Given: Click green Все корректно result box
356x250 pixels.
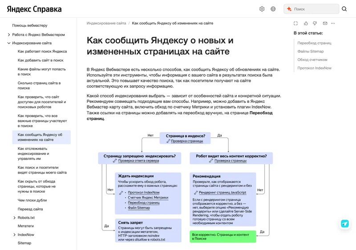Looking at the screenshot, I should click(223, 237).
